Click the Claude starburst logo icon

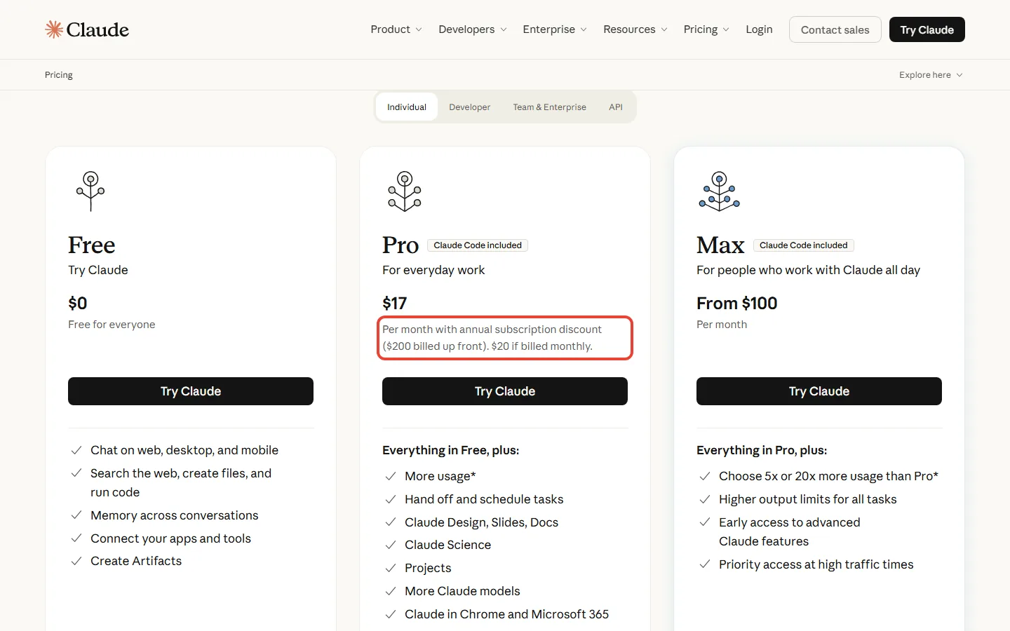pos(54,29)
